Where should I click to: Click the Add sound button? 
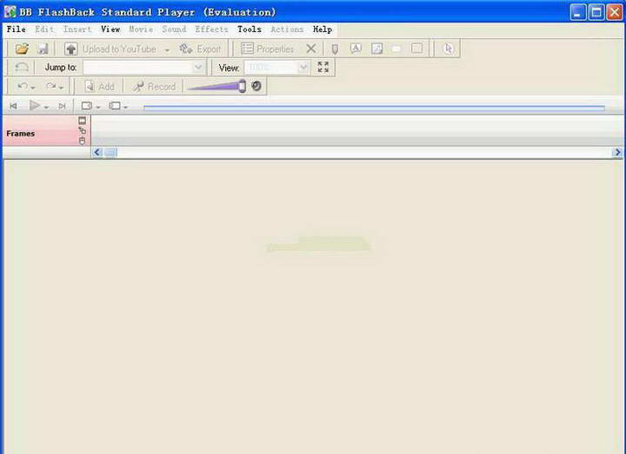tap(99, 87)
